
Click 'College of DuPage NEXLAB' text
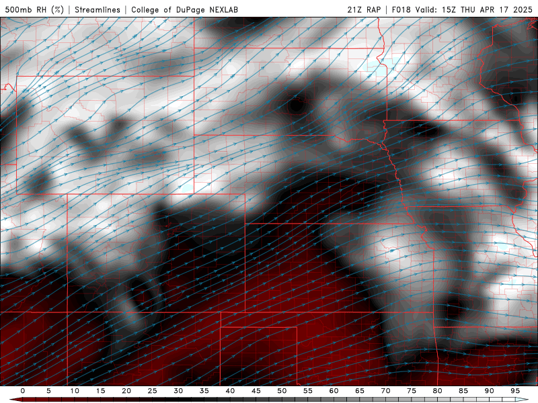(184, 9)
